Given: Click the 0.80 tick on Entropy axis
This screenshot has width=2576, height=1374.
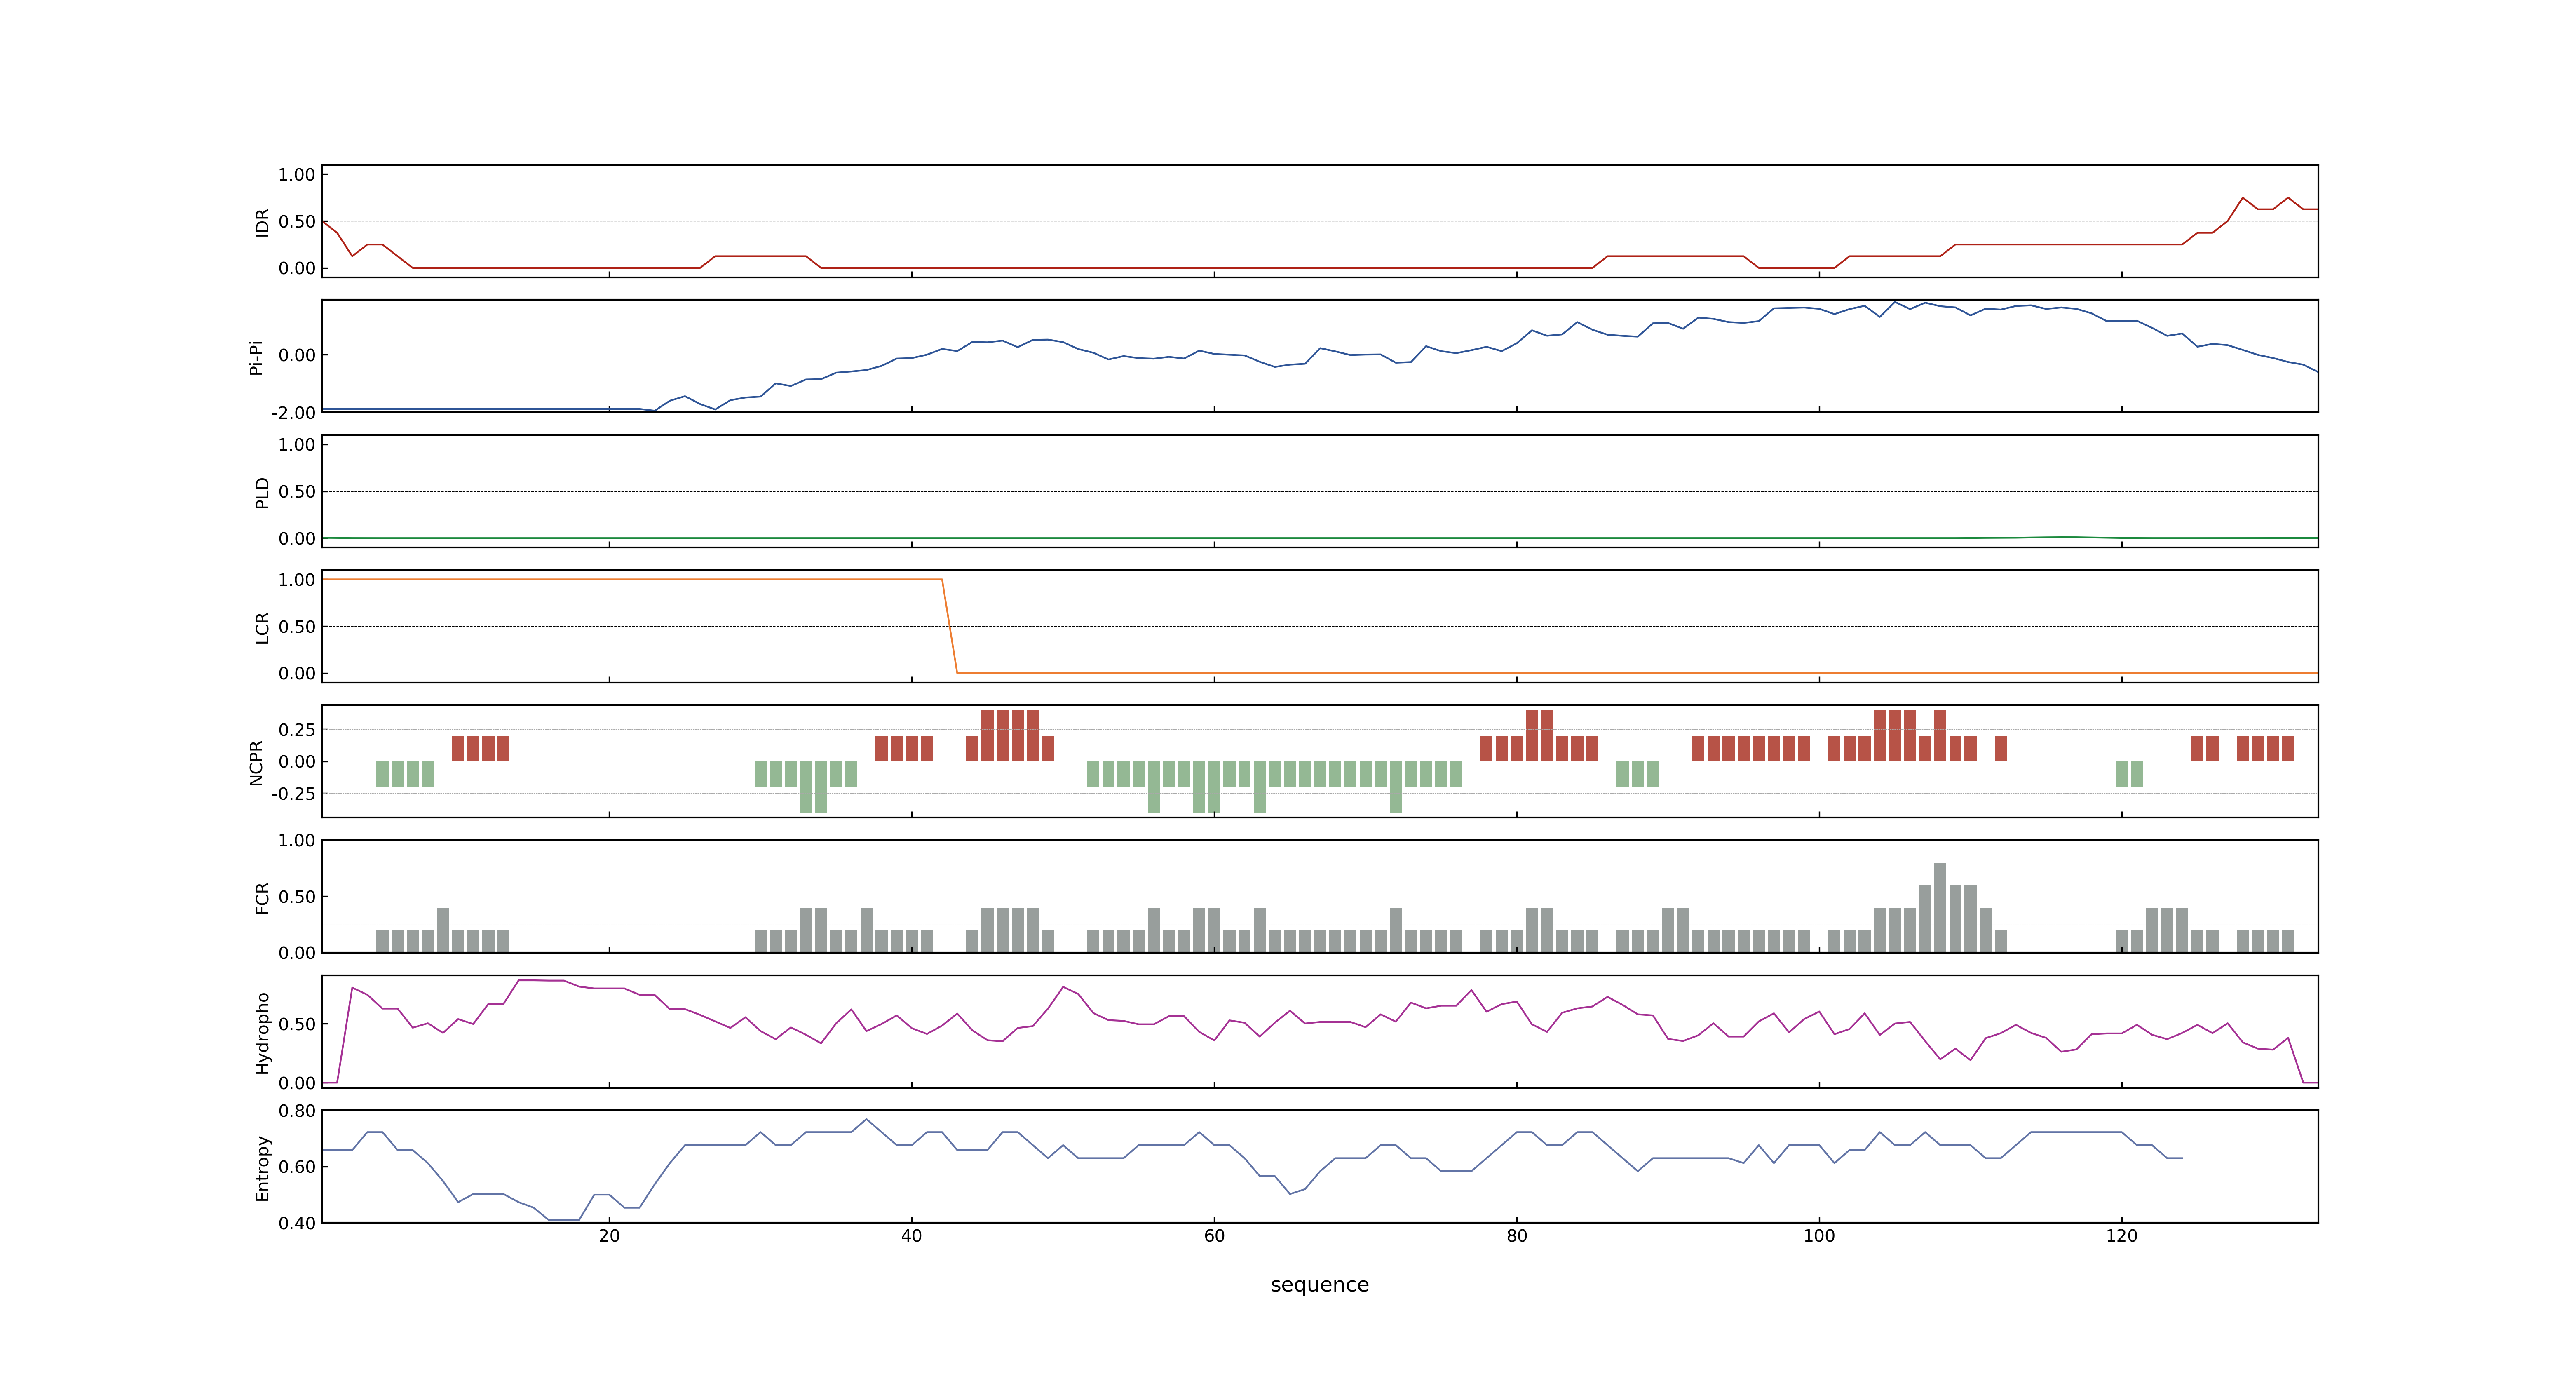Looking at the screenshot, I should click(297, 1111).
